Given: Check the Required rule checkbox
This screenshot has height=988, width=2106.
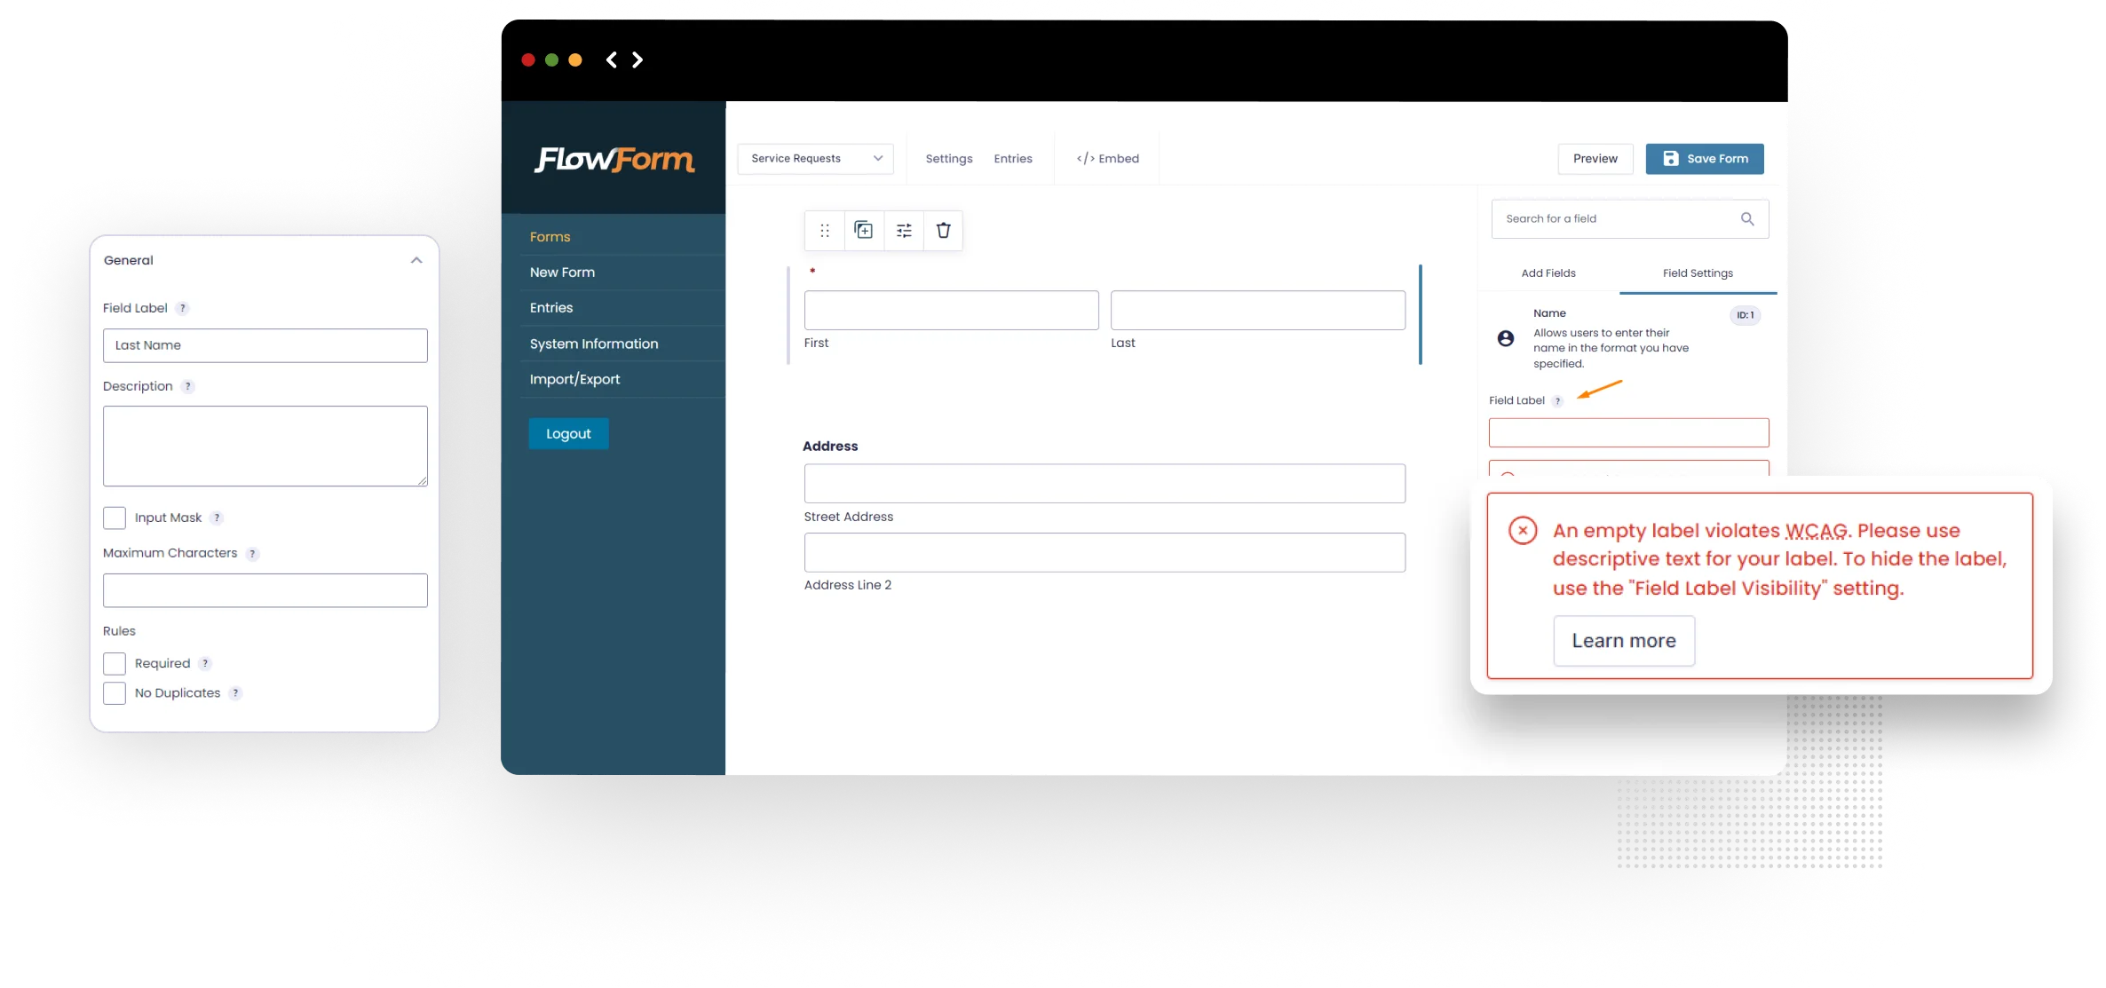Looking at the screenshot, I should [115, 663].
